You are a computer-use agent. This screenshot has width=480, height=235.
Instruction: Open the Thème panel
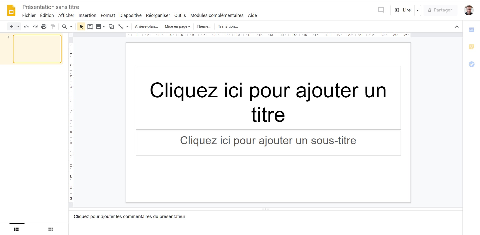[x=204, y=26]
